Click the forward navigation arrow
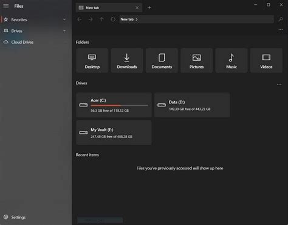Image resolution: width=288 pixels, height=225 pixels. click(x=91, y=19)
